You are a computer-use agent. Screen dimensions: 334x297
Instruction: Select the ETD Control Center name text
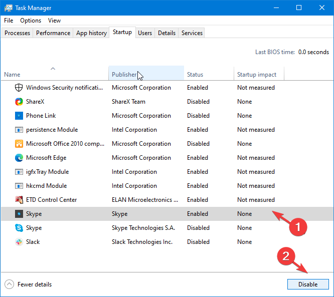[x=51, y=200]
